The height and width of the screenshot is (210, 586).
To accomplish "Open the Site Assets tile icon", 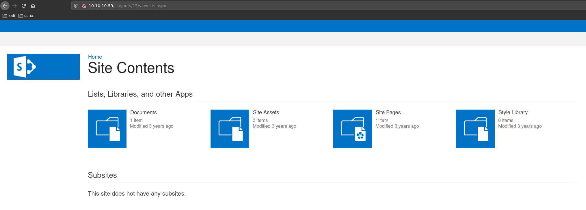I will click(230, 129).
